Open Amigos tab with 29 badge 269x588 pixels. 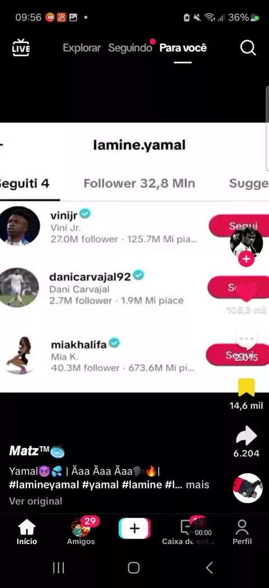click(81, 532)
